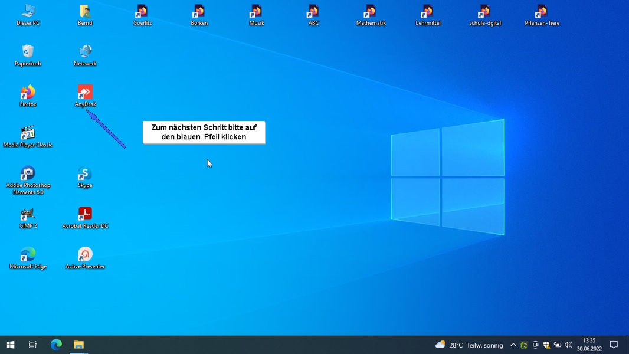Image resolution: width=629 pixels, height=354 pixels.
Task: Open Task View from the taskbar
Action: tap(33, 345)
